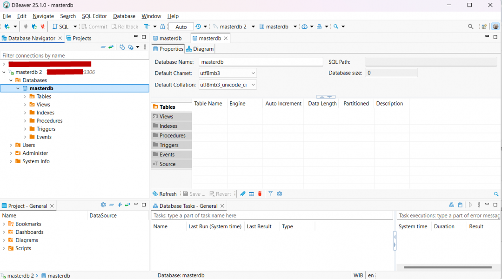Toggle Link with Editor in Project - General panel
The width and height of the screenshot is (502, 279).
coord(127,205)
